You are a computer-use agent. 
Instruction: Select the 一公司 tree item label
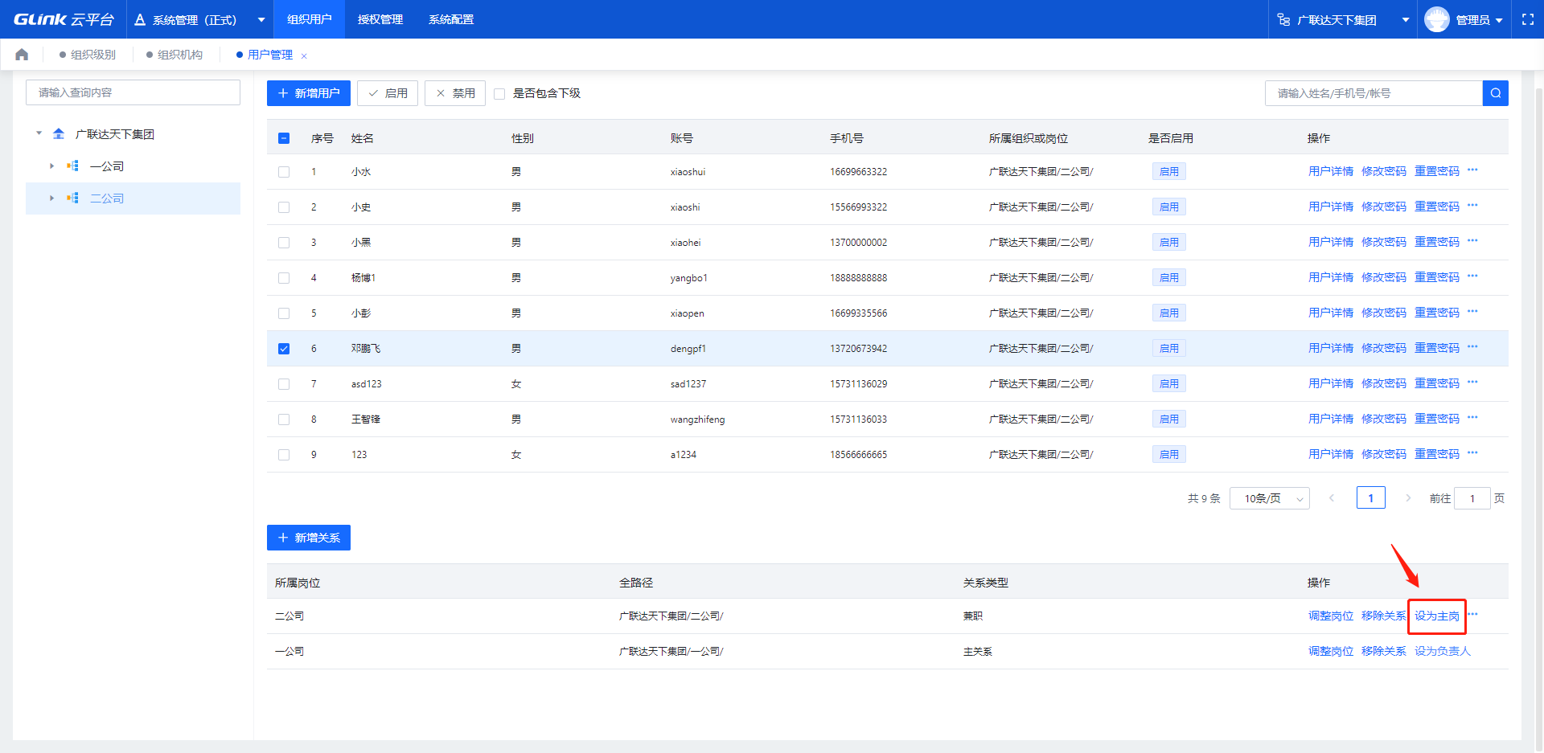[x=107, y=166]
